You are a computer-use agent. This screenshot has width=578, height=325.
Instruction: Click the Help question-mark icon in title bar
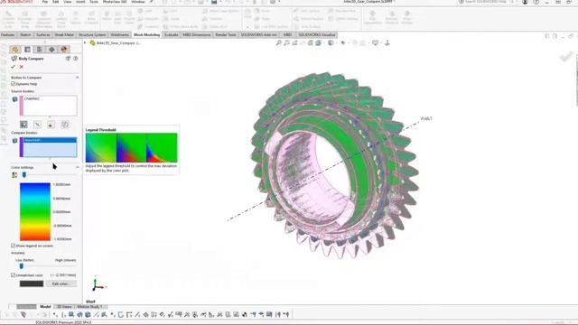(536, 2)
